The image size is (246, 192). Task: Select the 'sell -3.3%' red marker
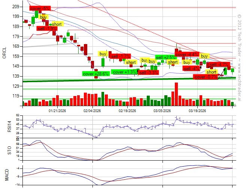click(x=148, y=73)
